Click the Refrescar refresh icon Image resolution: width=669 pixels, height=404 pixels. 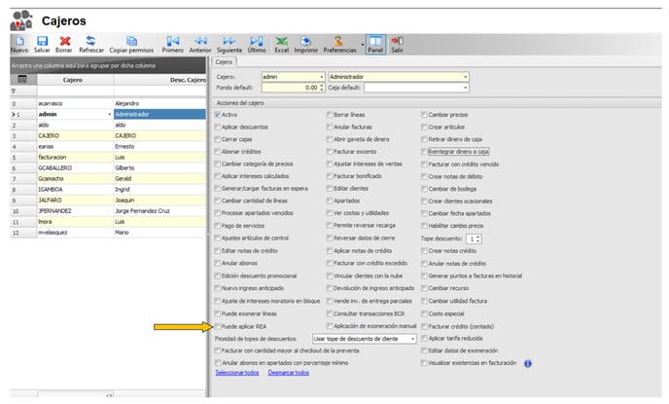(90, 45)
